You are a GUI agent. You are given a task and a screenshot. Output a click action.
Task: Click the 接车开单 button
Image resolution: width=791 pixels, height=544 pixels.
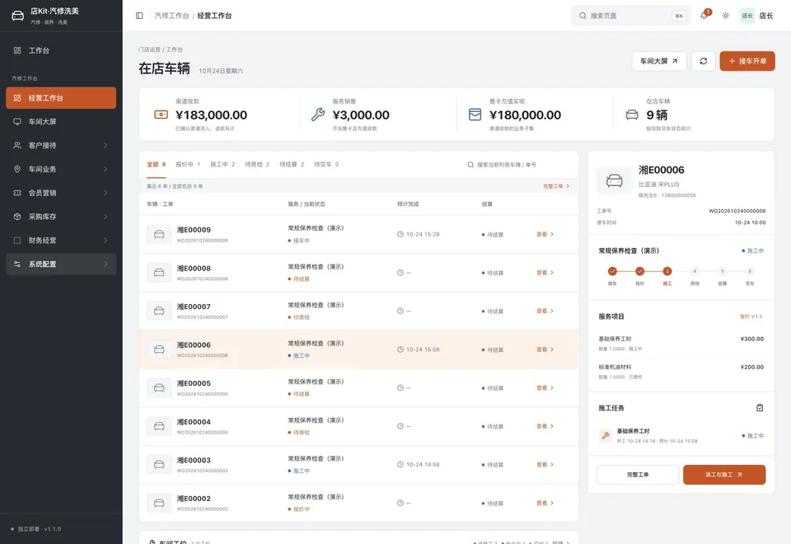click(747, 61)
